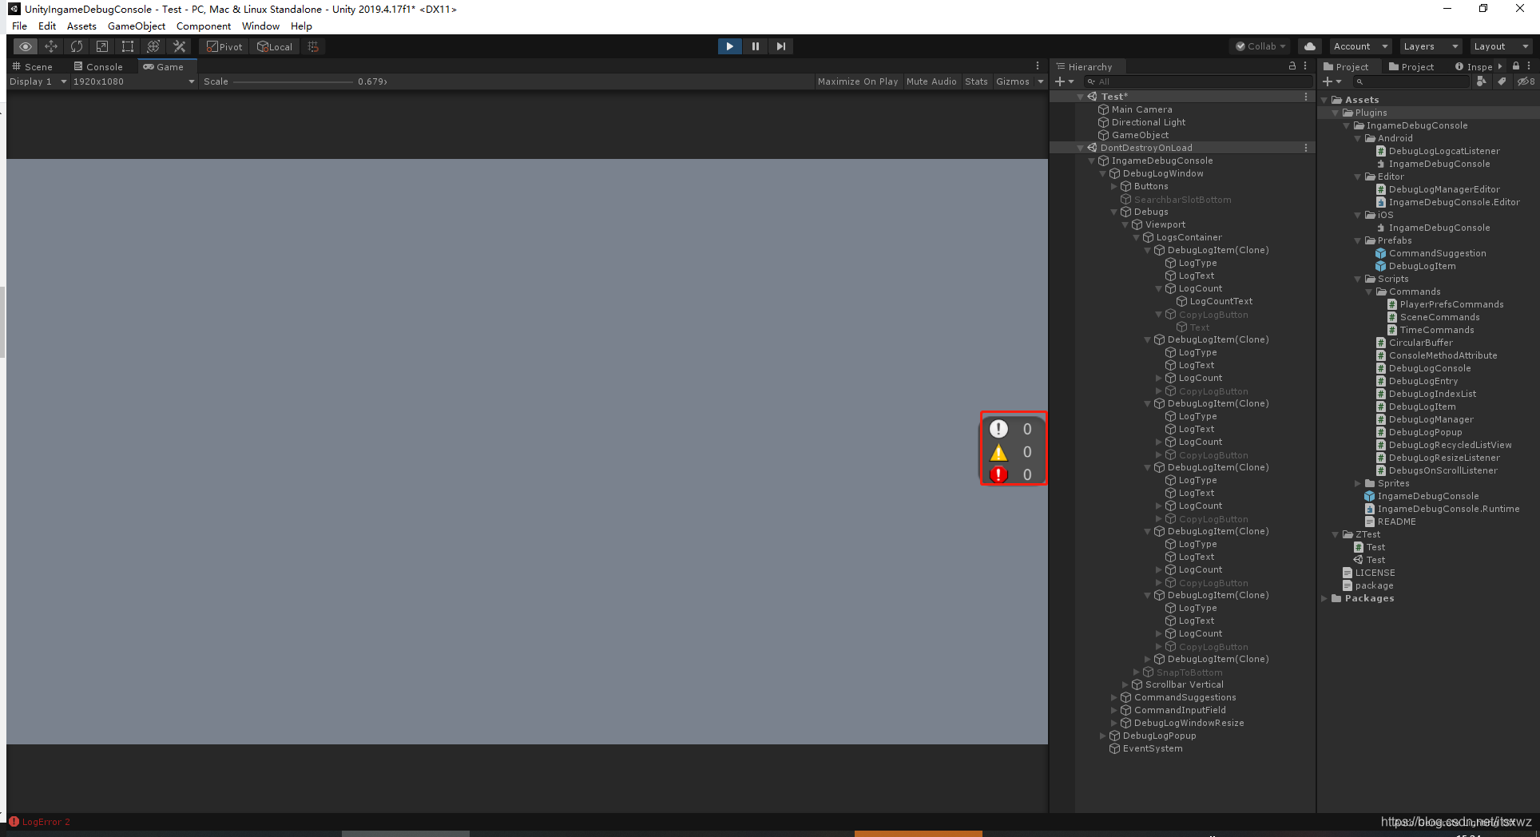Start Play mode with the Play button
This screenshot has height=837, width=1540.
[729, 46]
